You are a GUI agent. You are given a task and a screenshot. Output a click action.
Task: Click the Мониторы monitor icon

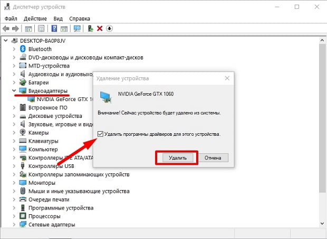coord(23,183)
